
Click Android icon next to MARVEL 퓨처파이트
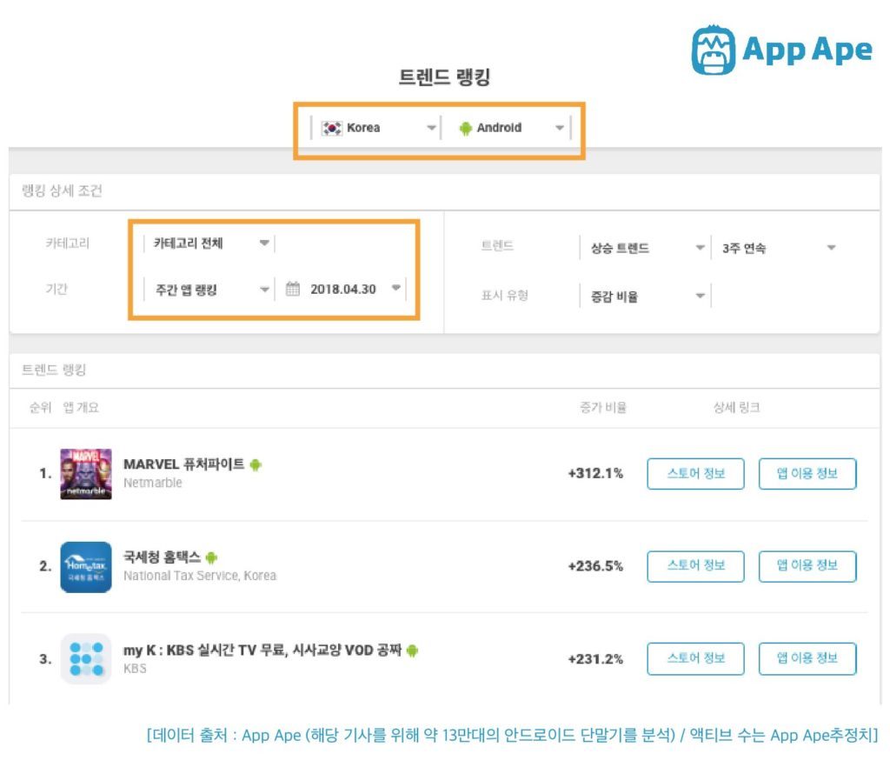[x=256, y=465]
